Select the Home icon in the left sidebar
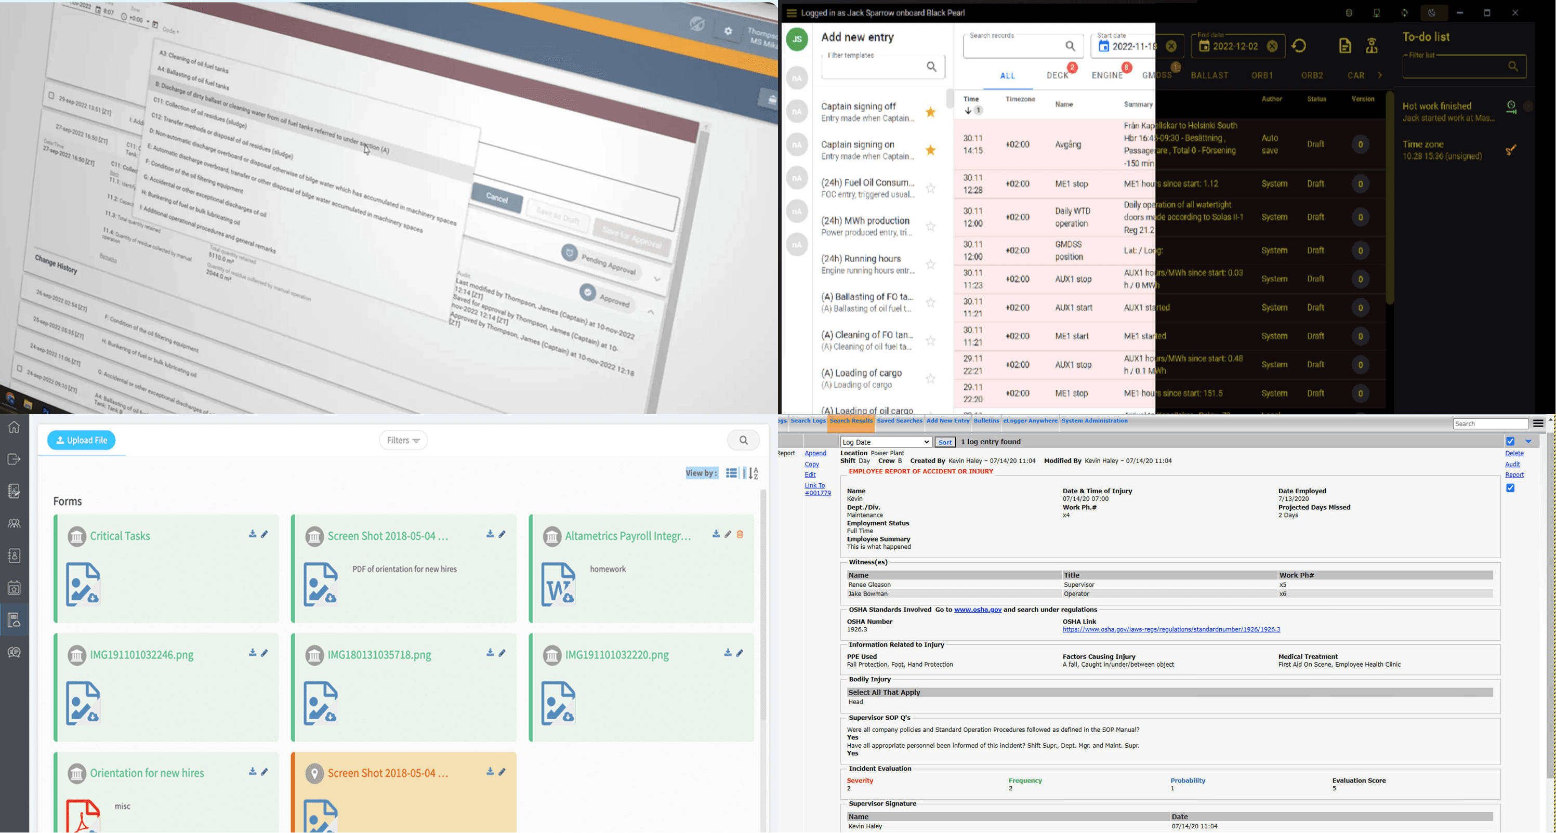 (x=14, y=427)
